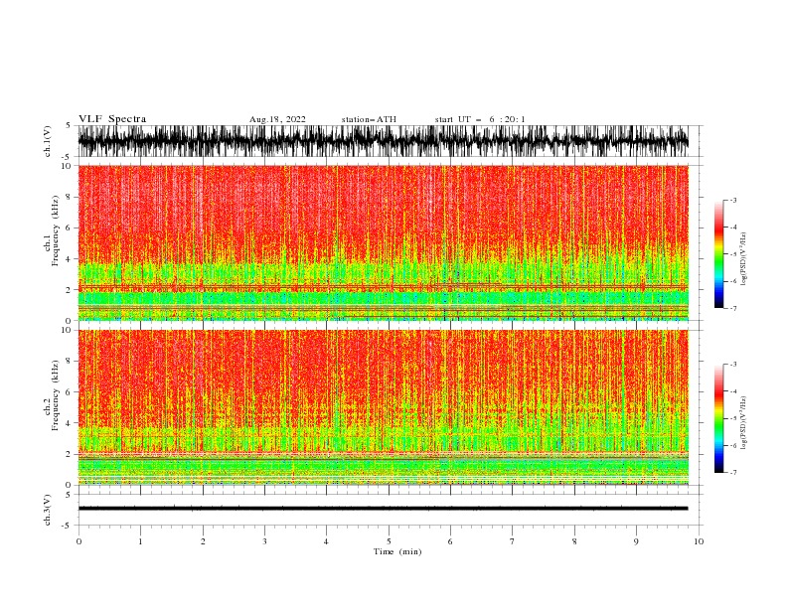The image size is (787, 608).
Task: Click the "2" kHz tick on ch.2 axis
Action: (69, 454)
